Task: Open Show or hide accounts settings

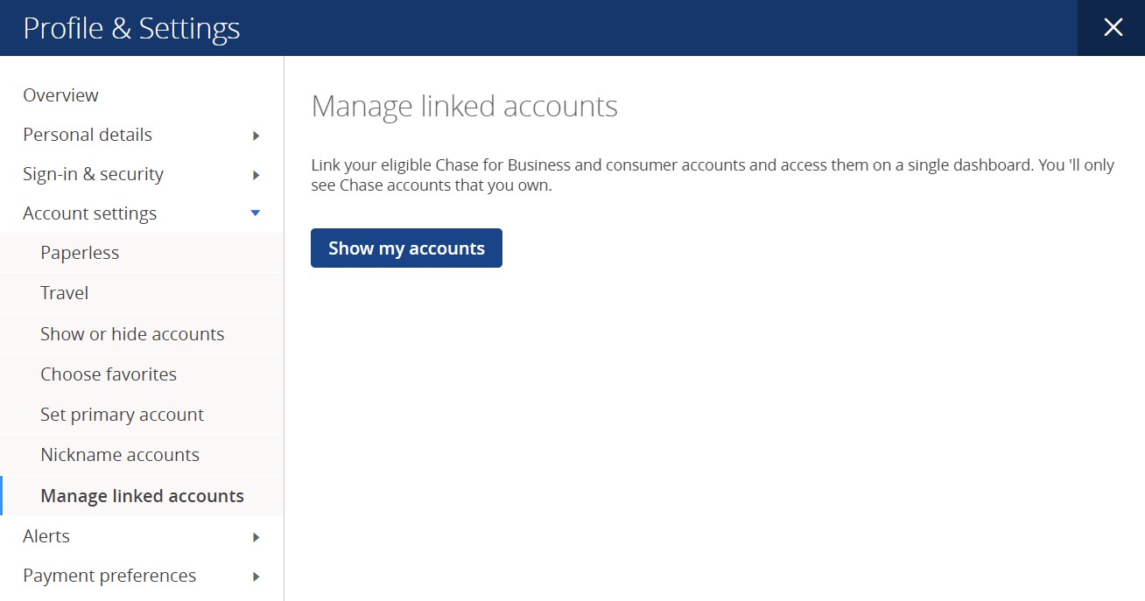Action: (132, 333)
